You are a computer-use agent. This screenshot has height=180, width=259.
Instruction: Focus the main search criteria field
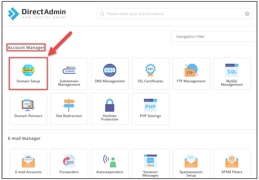174,14
